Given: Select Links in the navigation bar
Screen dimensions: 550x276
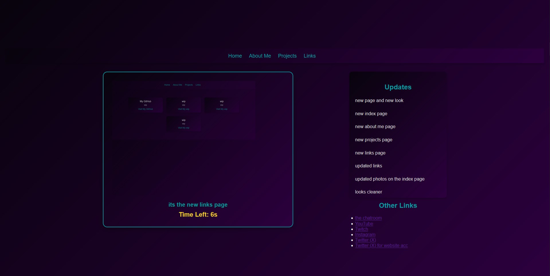Looking at the screenshot, I should [310, 56].
